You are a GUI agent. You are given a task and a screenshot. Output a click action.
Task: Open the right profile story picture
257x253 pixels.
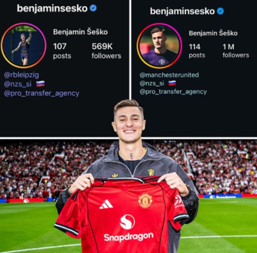[x=160, y=46]
